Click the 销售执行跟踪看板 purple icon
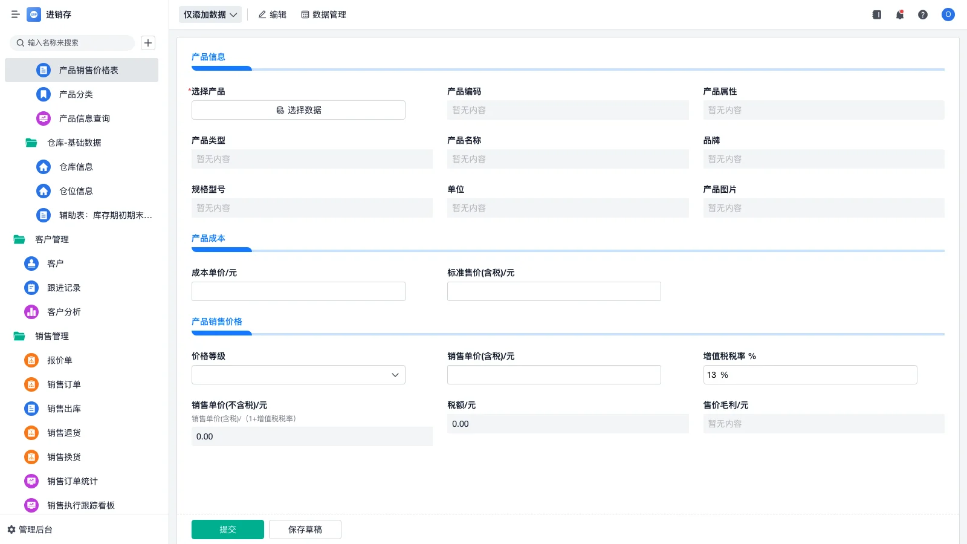 click(x=31, y=505)
